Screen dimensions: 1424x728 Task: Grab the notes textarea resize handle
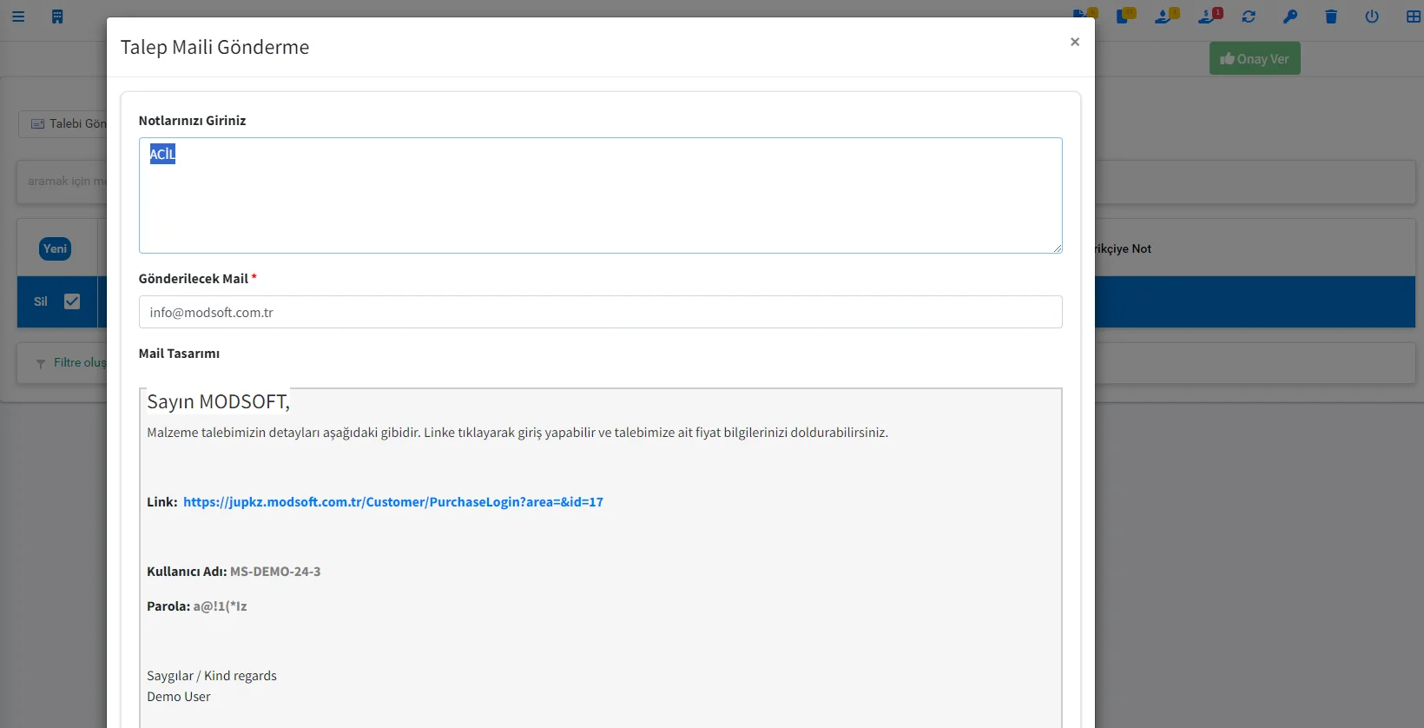1057,248
